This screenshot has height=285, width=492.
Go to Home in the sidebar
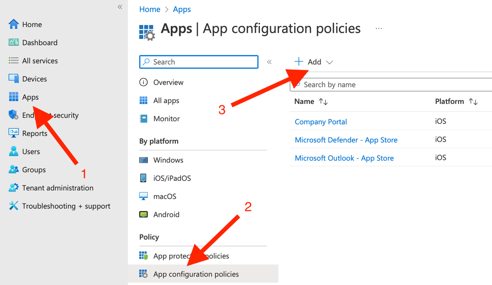(x=32, y=24)
